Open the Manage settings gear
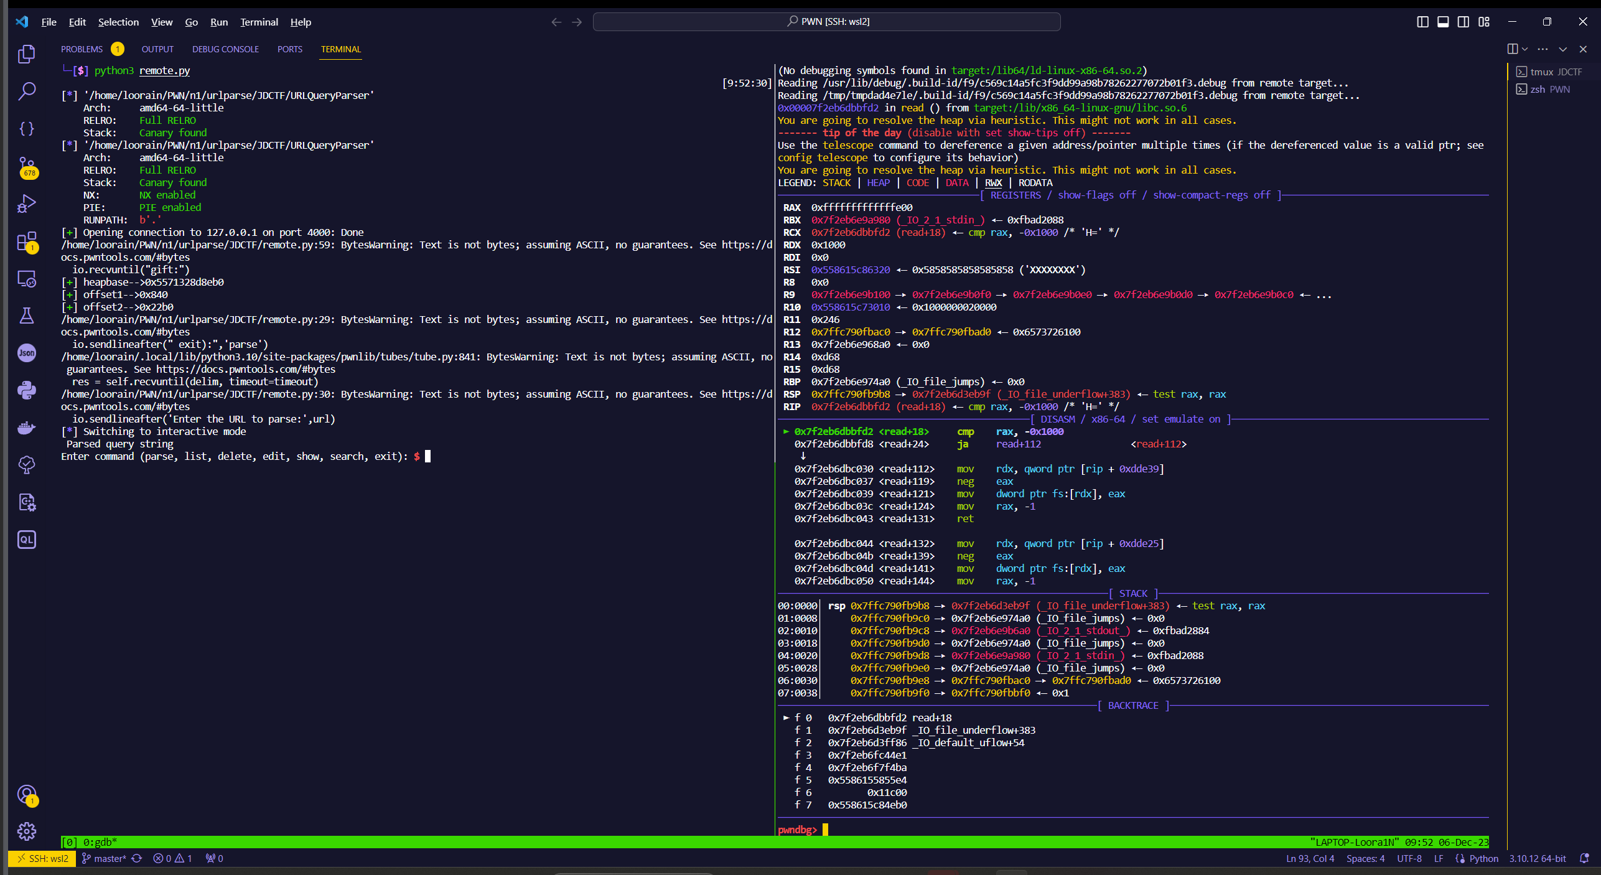1601x875 pixels. pyautogui.click(x=27, y=831)
